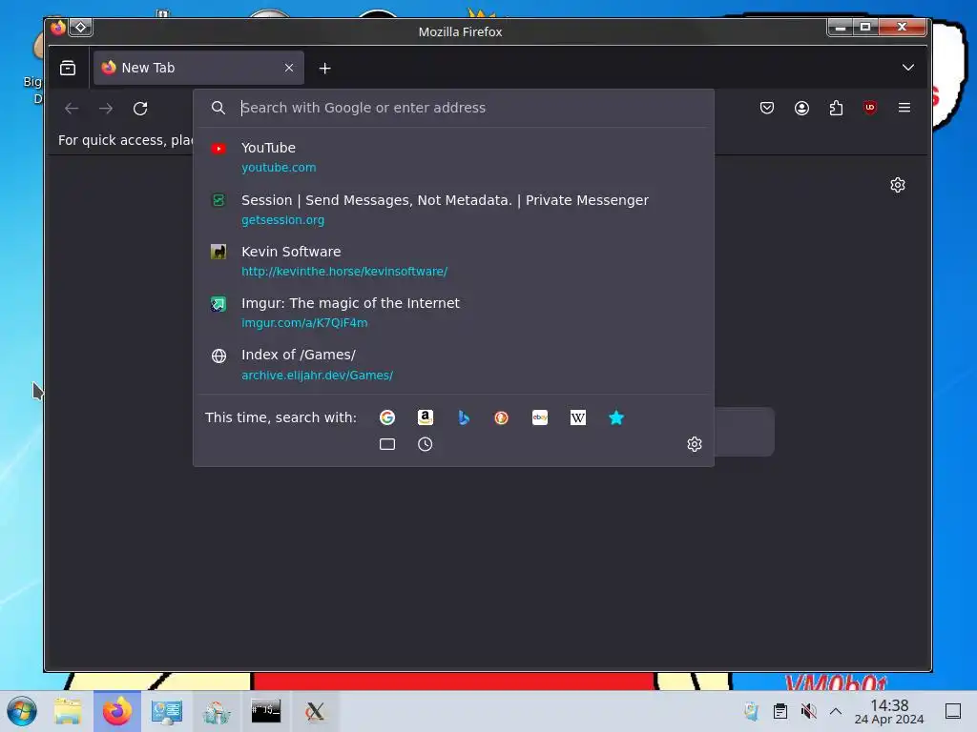This screenshot has width=977, height=732.
Task: Open Save to Pocket icon
Action: click(x=767, y=108)
